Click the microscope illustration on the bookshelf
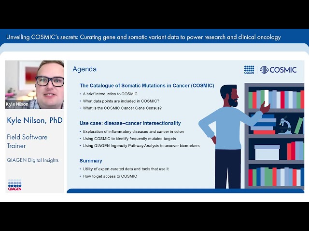The width and height of the screenshot is (309, 231). (x=285, y=125)
